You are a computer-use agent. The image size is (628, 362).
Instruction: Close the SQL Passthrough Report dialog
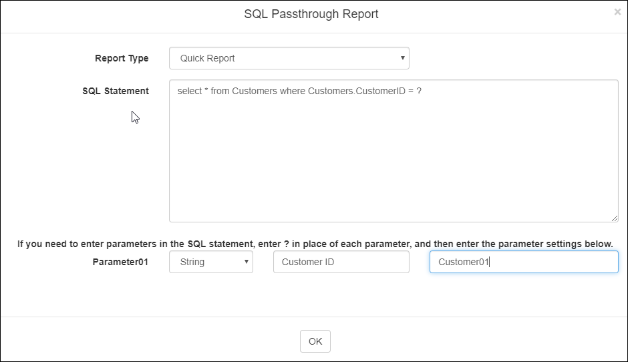point(617,11)
